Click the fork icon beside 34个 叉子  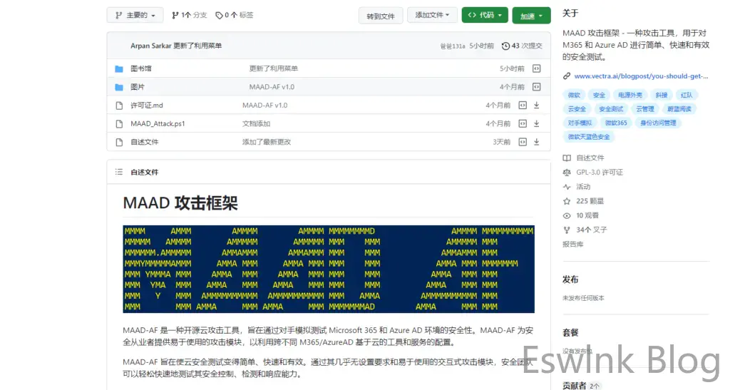(x=567, y=230)
